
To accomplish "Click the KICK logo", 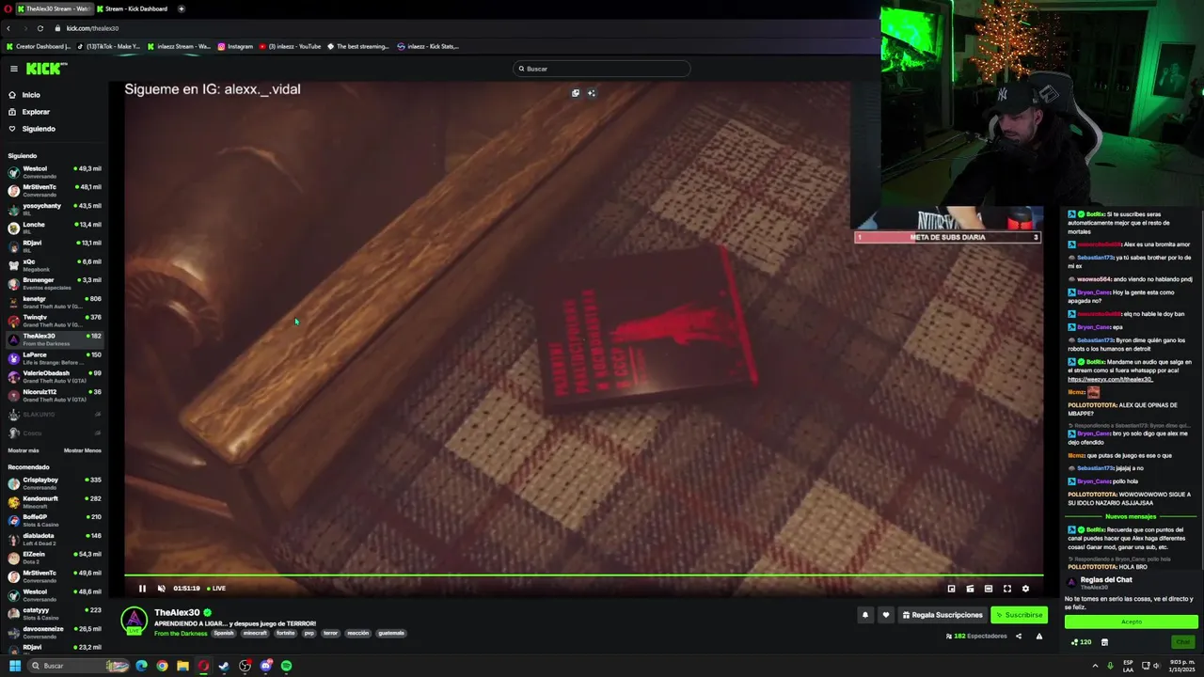I will coord(46,69).
